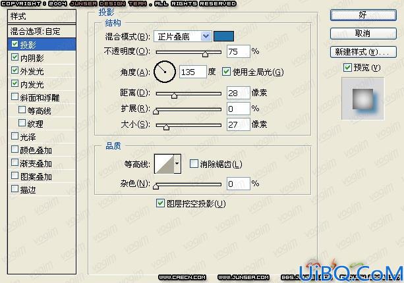
Task: Enable the 光泽 satin checkbox
Action: (15, 136)
